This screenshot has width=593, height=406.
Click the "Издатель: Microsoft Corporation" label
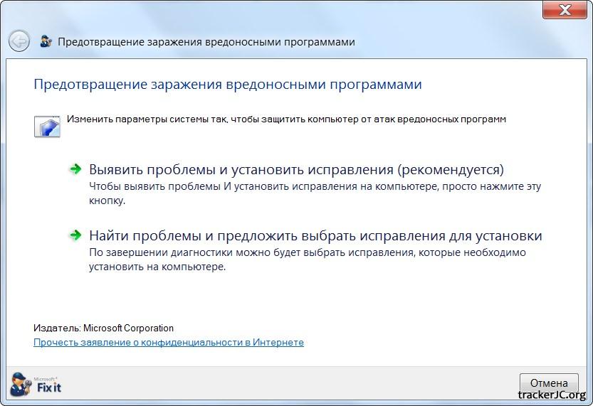103,328
